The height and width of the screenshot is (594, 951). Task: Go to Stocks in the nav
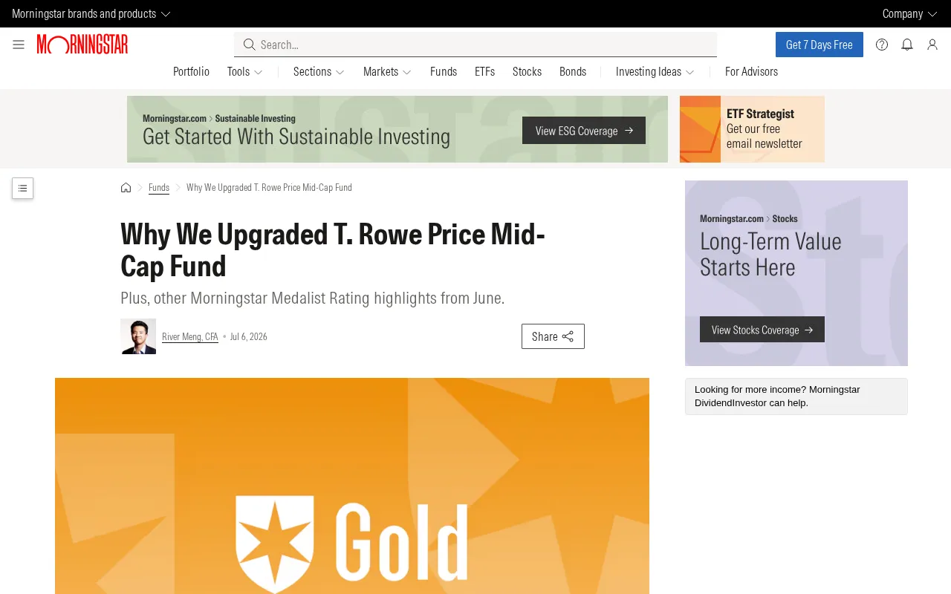[527, 71]
